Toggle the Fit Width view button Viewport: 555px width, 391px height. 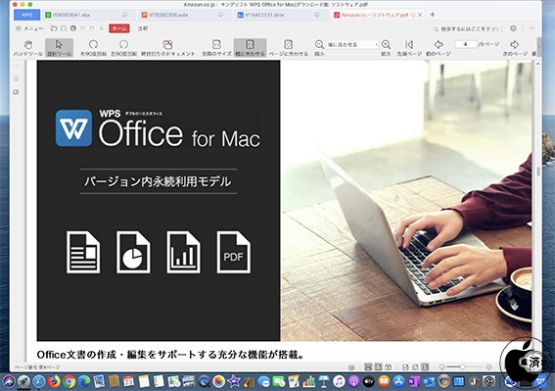[250, 48]
